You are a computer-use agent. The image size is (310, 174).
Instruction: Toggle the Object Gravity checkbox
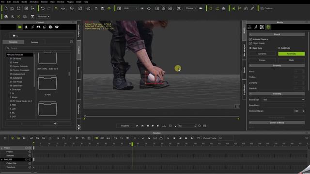pyautogui.click(x=250, y=43)
